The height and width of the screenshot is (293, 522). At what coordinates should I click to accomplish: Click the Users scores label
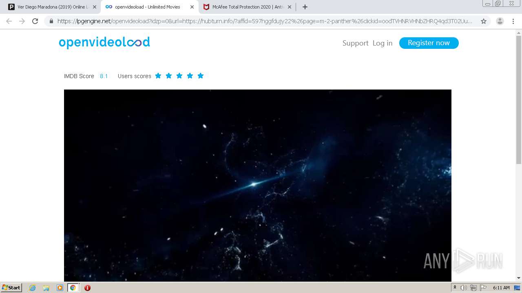tap(135, 76)
